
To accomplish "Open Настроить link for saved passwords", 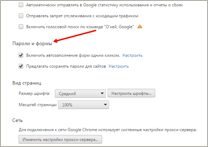I will tap(119, 66).
